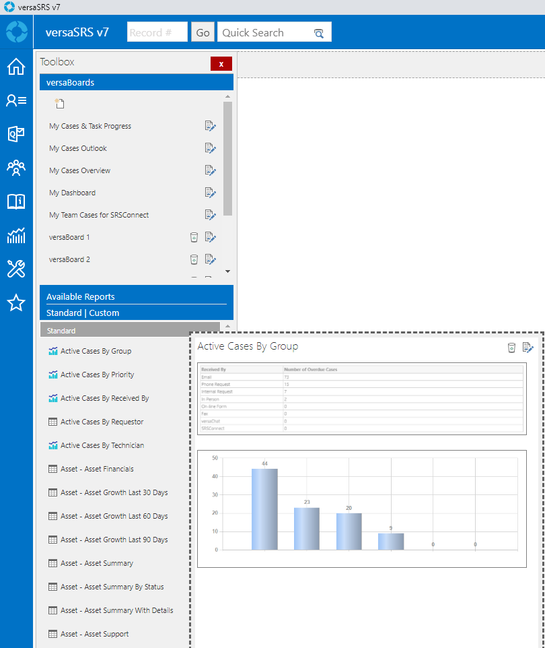The image size is (545, 648).
Task: Click the versaBoards section header
Action: (x=136, y=82)
